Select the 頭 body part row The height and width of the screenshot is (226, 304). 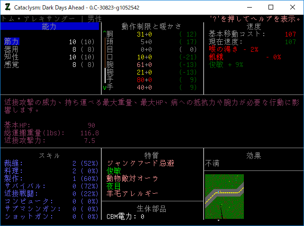(x=110, y=42)
